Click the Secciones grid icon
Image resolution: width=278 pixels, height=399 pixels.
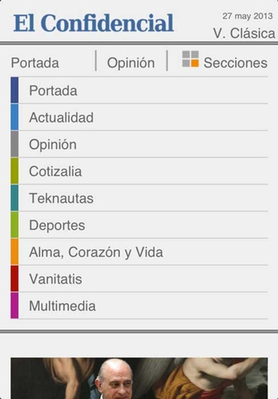190,59
